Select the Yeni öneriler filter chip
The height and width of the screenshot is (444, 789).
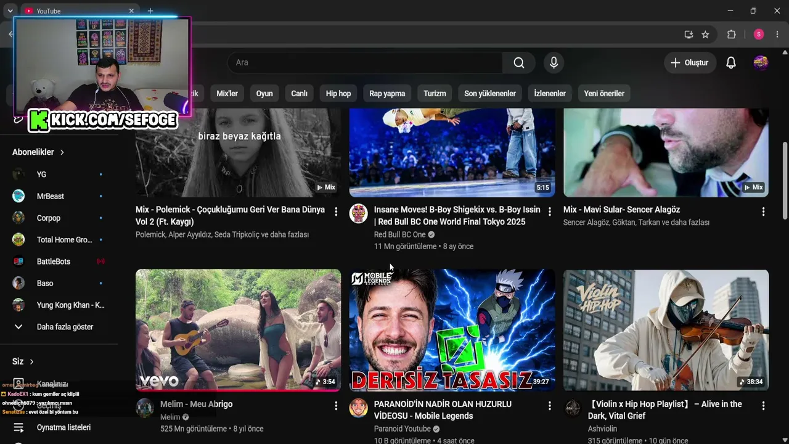click(x=604, y=94)
